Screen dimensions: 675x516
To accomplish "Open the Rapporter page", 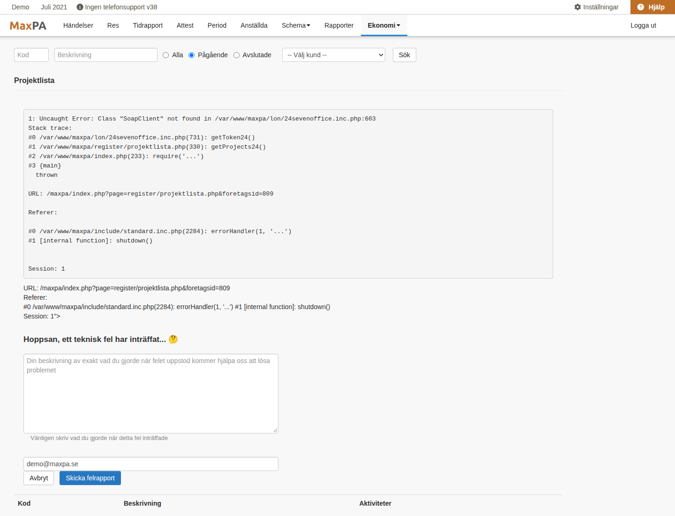I will (x=339, y=25).
